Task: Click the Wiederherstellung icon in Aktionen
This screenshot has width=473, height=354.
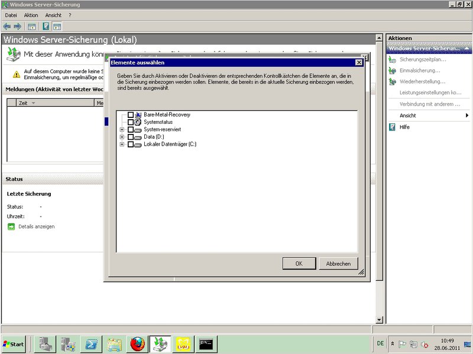Action: pyautogui.click(x=392, y=81)
